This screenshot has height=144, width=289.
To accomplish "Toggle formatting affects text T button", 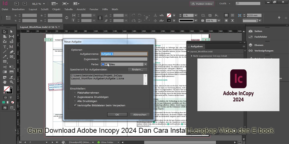I will coord(11,98).
